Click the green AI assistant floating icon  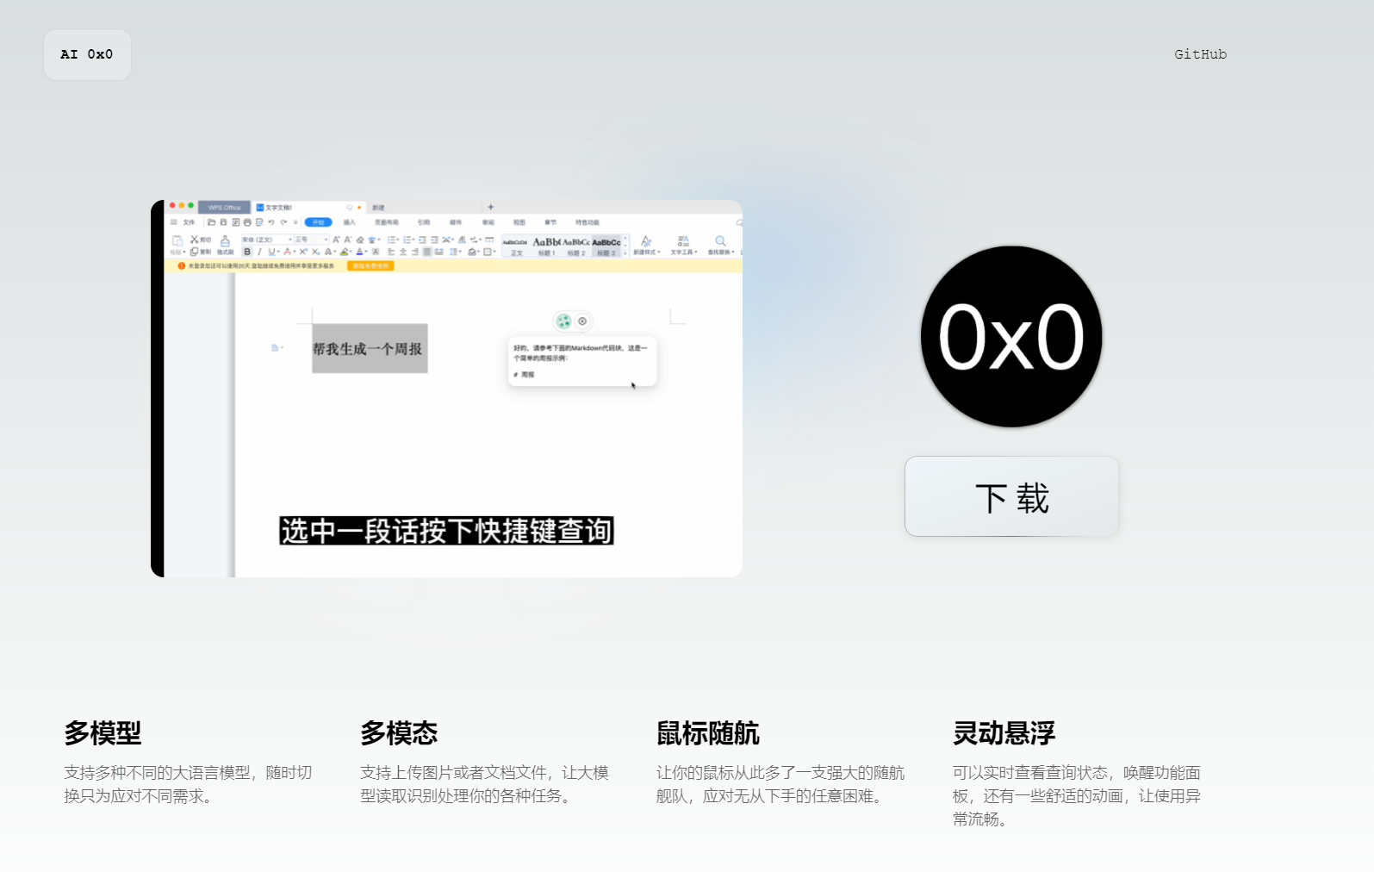tap(563, 321)
